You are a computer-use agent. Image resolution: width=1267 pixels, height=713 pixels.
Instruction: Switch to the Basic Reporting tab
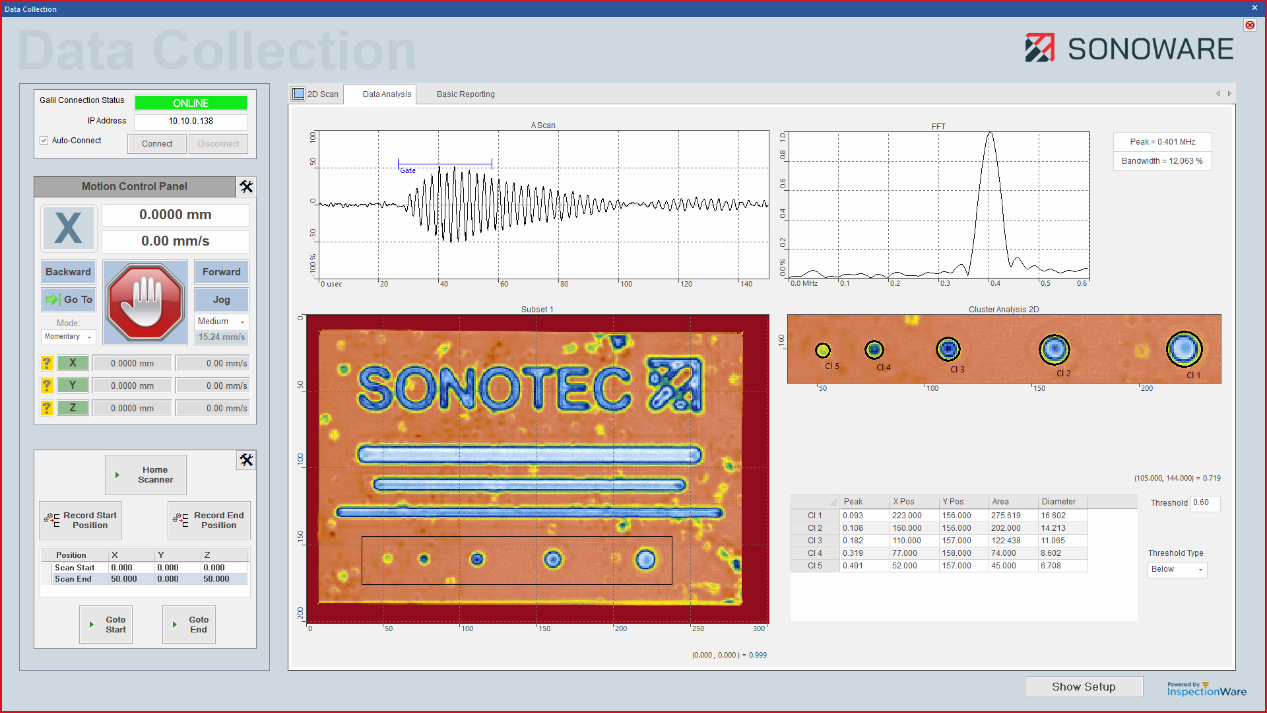[x=465, y=94]
